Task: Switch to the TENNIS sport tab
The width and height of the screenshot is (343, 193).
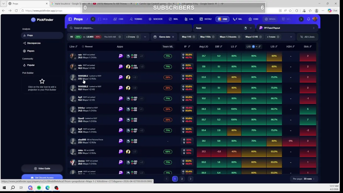Action: pyautogui.click(x=136, y=19)
